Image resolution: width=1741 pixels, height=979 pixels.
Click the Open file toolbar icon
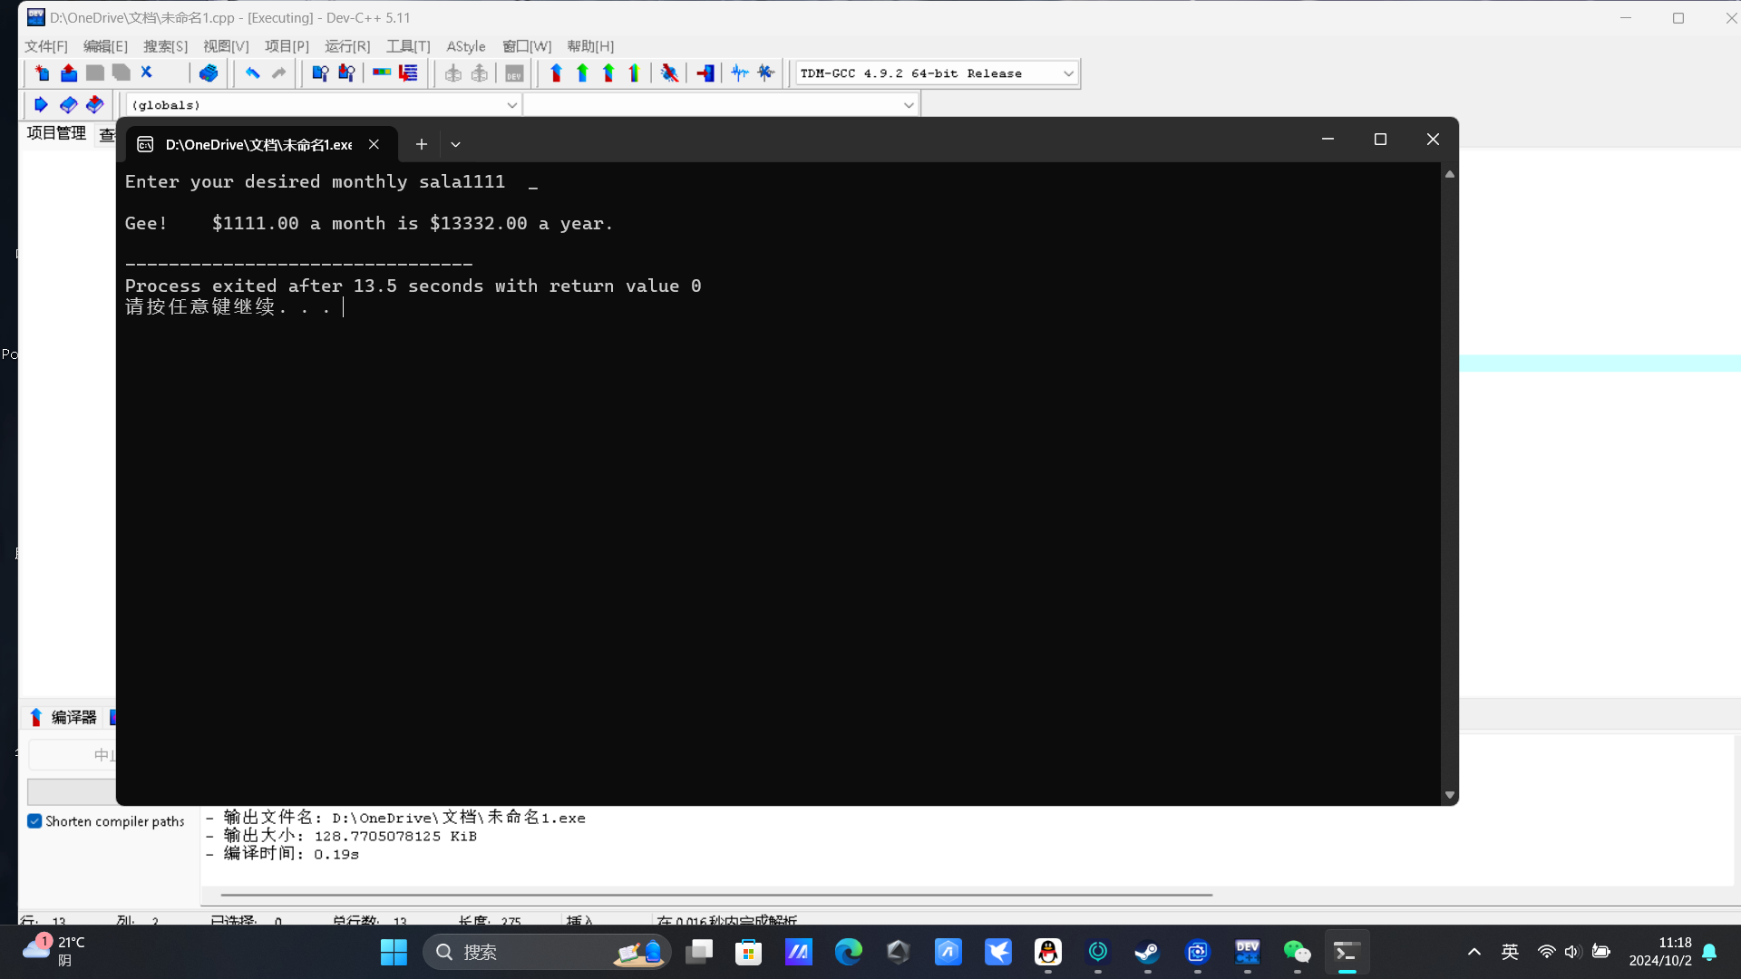69,73
